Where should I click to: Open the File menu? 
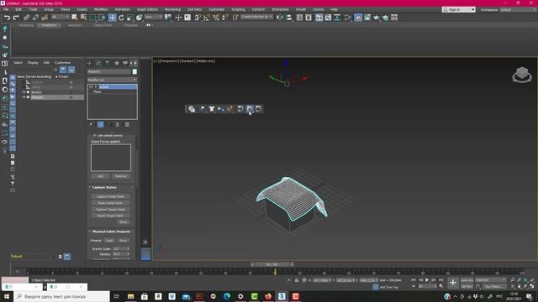6,9
